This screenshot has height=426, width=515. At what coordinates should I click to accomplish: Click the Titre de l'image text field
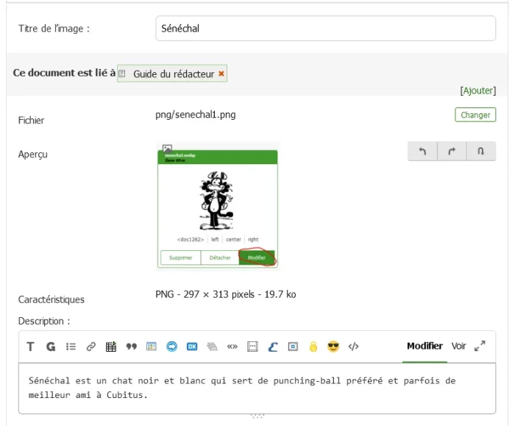[326, 29]
